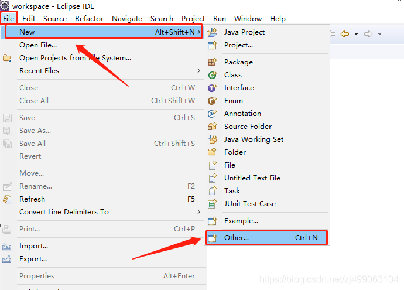Select Project... in the New submenu
This screenshot has width=404, height=290.
pos(268,45)
